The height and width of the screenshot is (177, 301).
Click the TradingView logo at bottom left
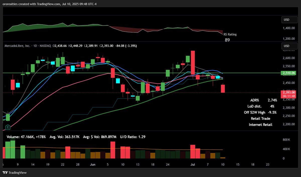click(14, 173)
